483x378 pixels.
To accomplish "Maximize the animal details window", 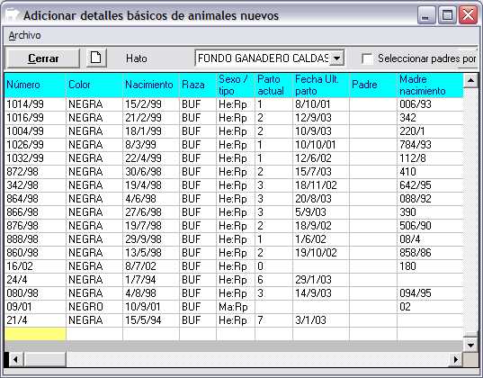I will tap(447, 15).
